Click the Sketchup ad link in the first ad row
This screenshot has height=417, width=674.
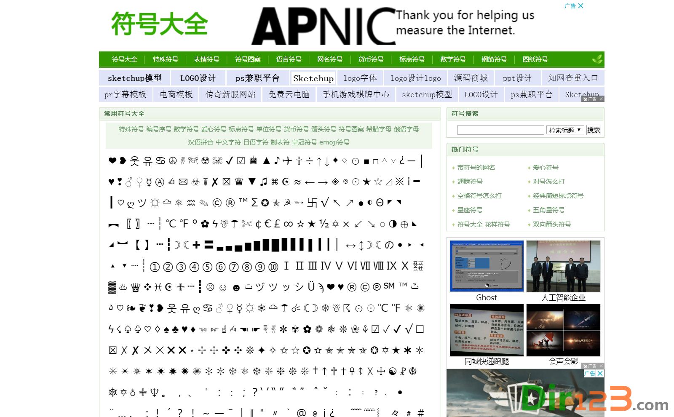point(313,78)
